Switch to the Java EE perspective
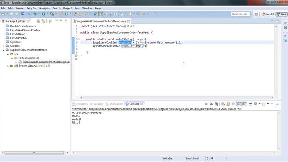 coord(268,14)
